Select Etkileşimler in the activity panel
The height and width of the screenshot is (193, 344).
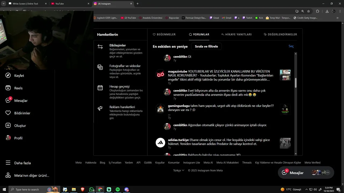tap(120, 51)
